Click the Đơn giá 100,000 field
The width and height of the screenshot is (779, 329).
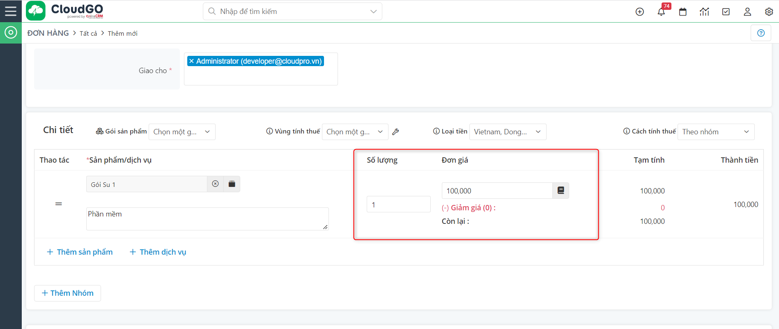pos(497,191)
